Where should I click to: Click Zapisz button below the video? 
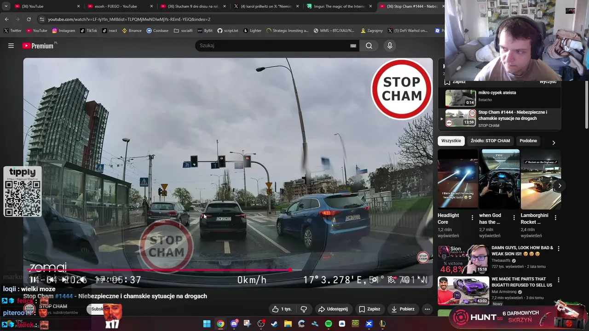370,309
